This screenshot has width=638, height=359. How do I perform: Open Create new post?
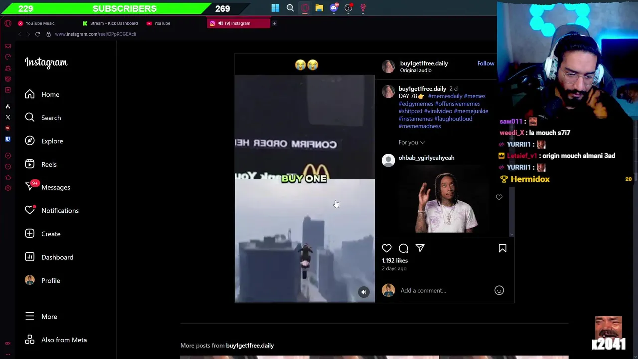[x=43, y=234]
